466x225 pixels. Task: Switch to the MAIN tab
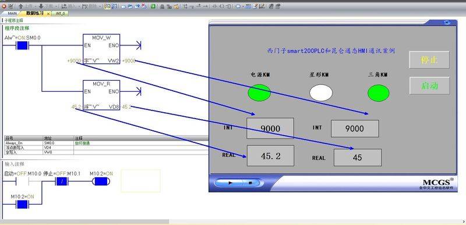point(12,13)
